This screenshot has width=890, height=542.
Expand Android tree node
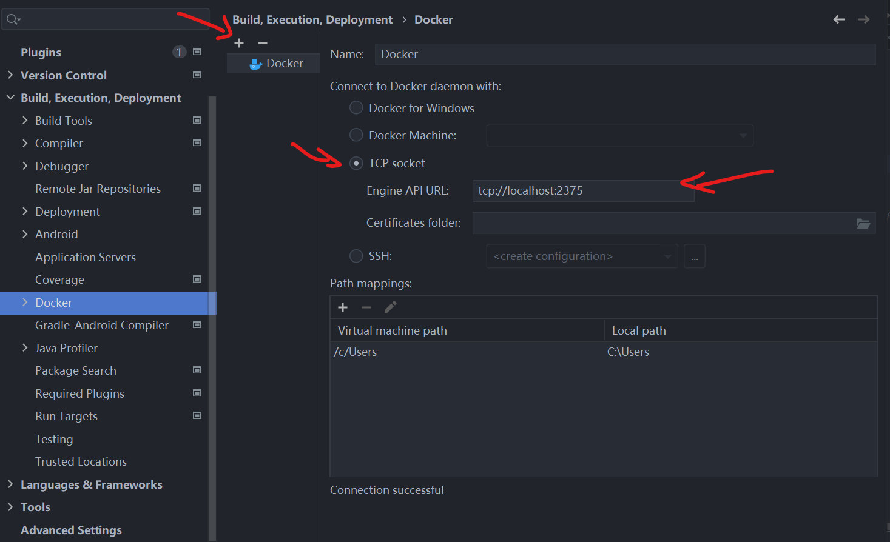coord(25,234)
